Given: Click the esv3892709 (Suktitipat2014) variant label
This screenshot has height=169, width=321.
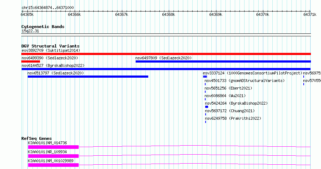Looking at the screenshot, I should pyautogui.click(x=51, y=50).
